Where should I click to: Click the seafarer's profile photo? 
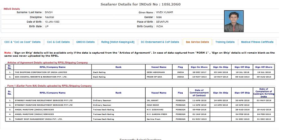coord(233,21)
